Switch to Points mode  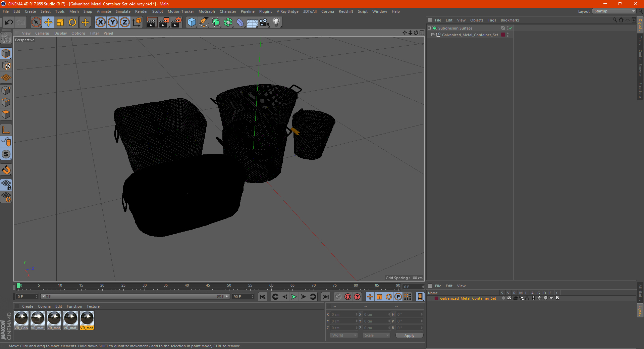pos(6,90)
